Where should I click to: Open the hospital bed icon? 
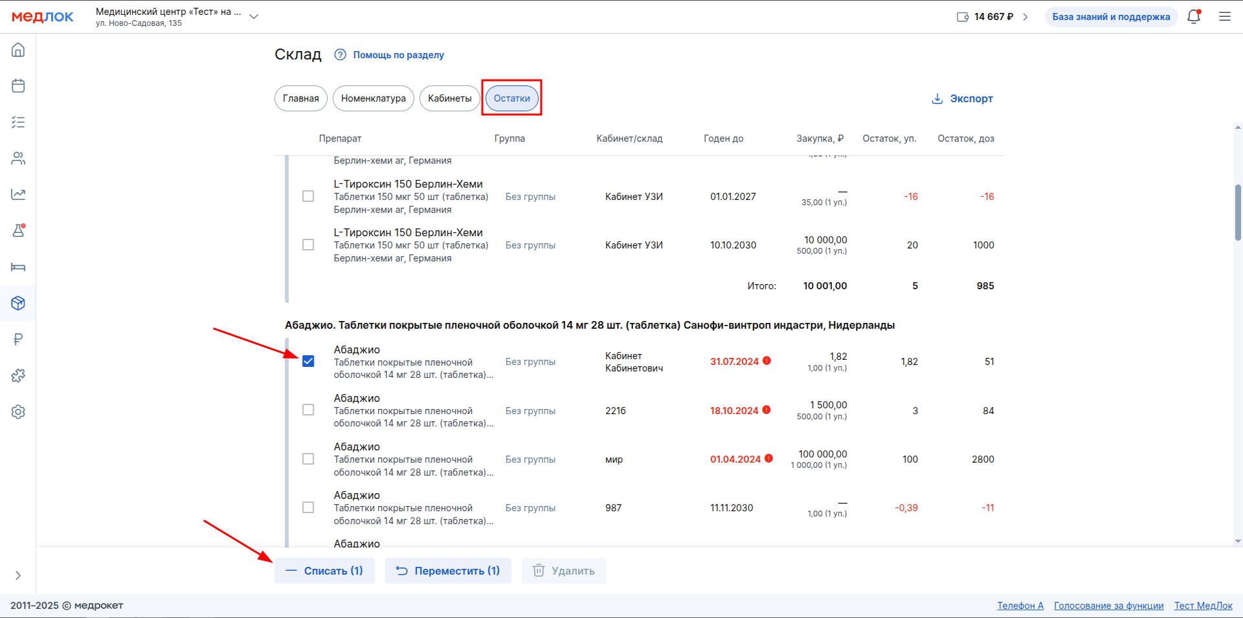pos(18,267)
